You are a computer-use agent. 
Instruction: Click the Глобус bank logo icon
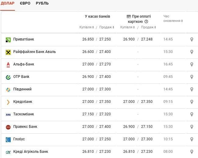click(8, 139)
